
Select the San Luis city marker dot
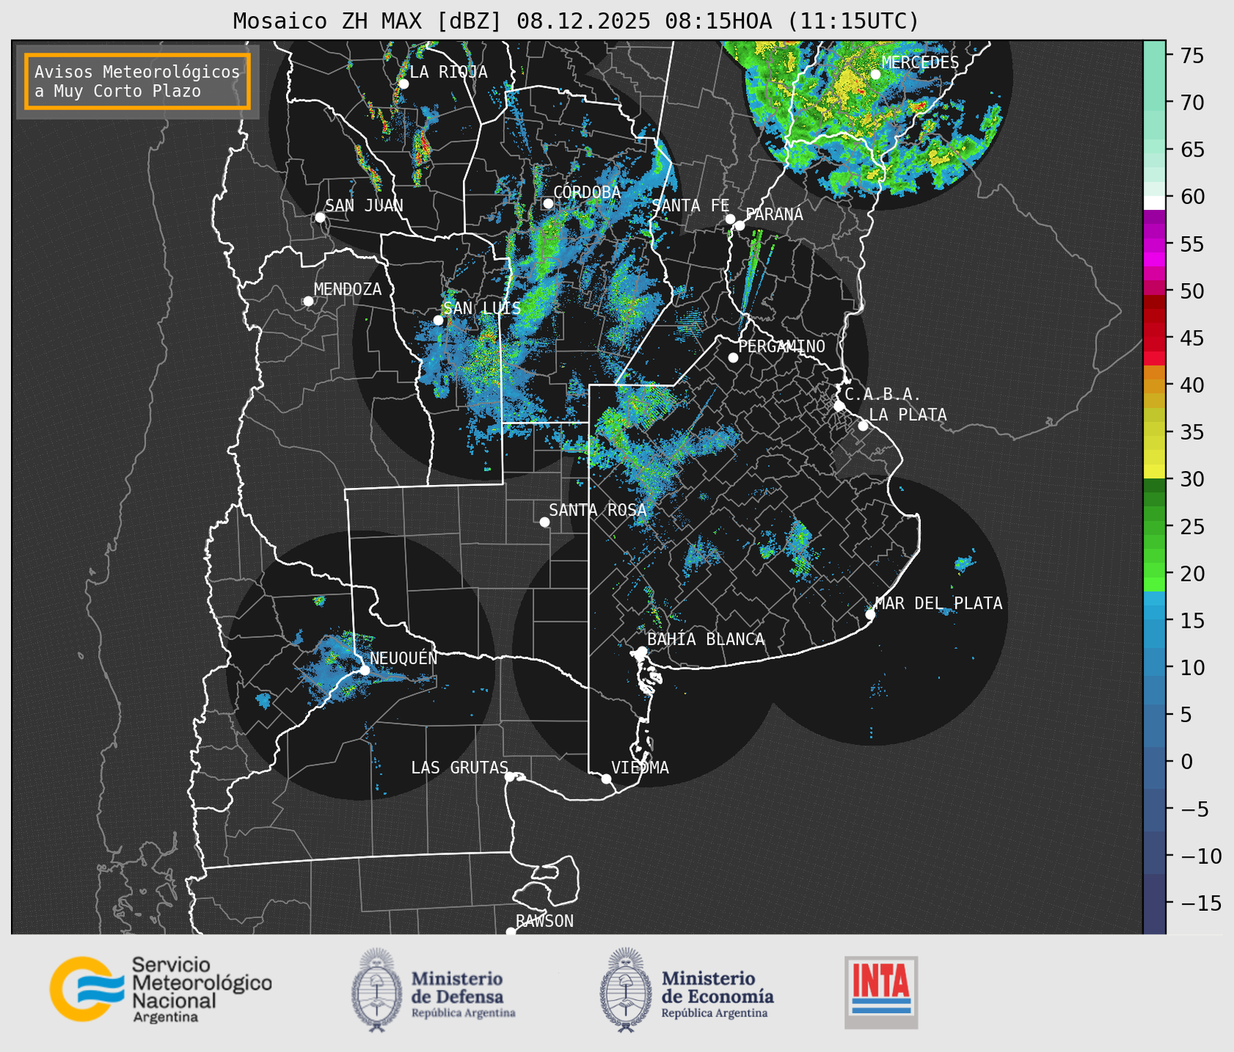point(438,320)
